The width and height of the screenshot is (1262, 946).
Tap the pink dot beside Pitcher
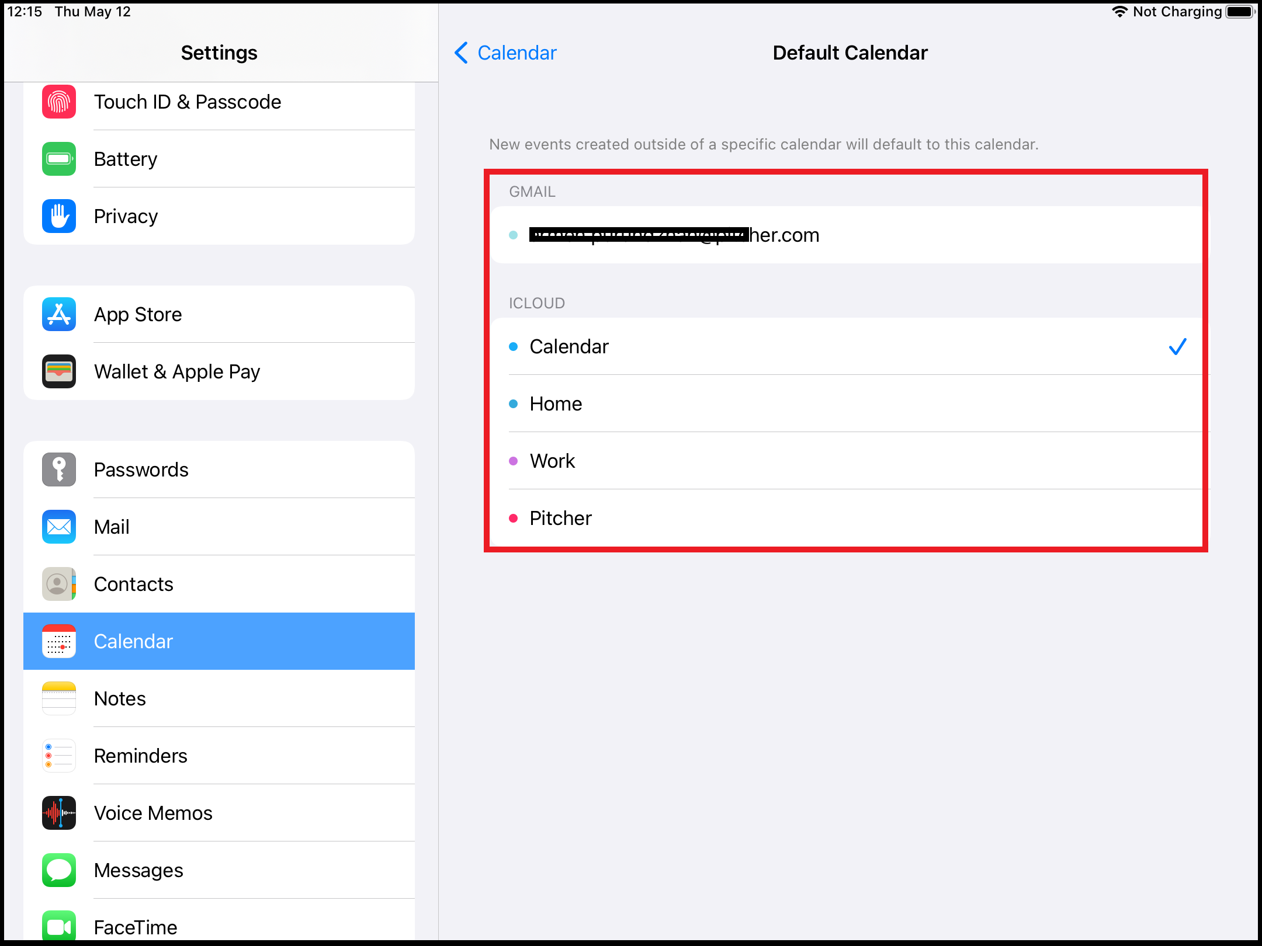tap(514, 519)
